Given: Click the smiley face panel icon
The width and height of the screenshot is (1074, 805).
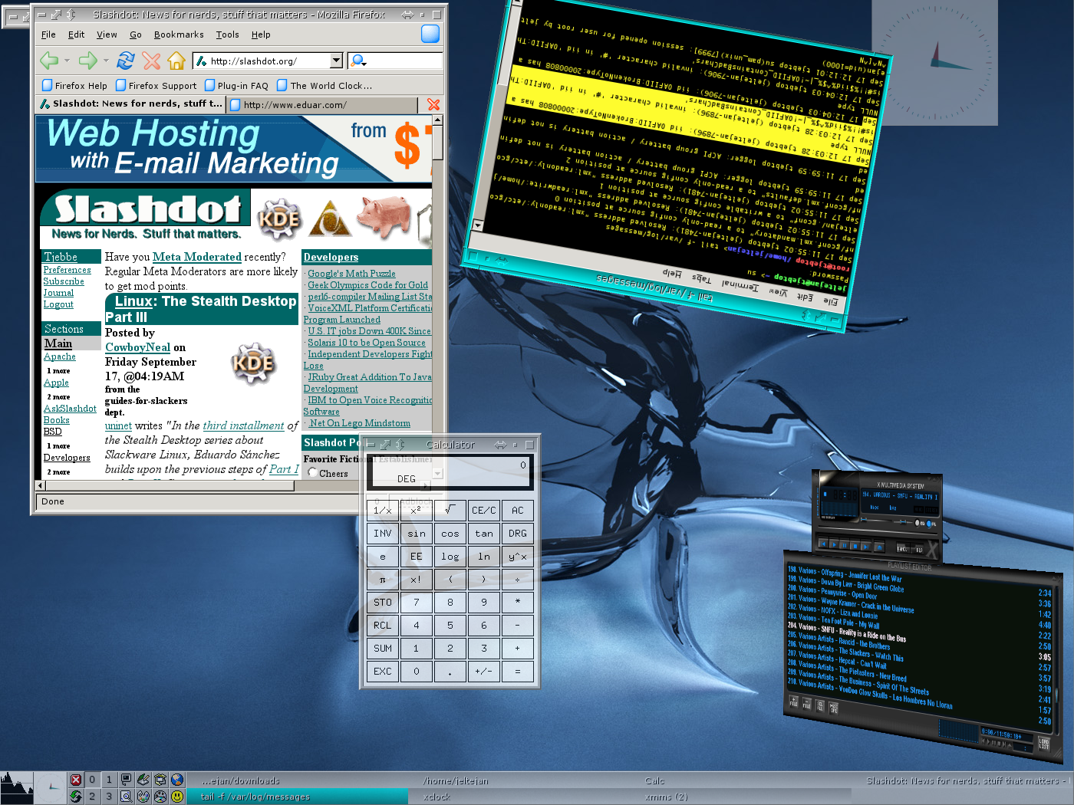Looking at the screenshot, I should 177,797.
